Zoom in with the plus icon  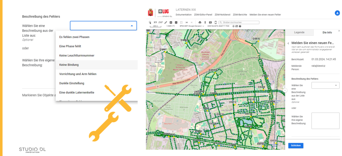click(x=171, y=22)
